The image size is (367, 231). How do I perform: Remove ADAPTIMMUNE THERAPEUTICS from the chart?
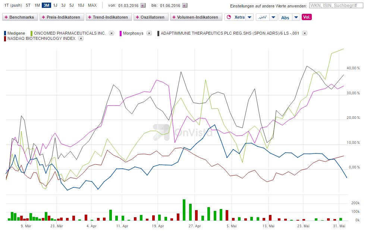[304, 33]
